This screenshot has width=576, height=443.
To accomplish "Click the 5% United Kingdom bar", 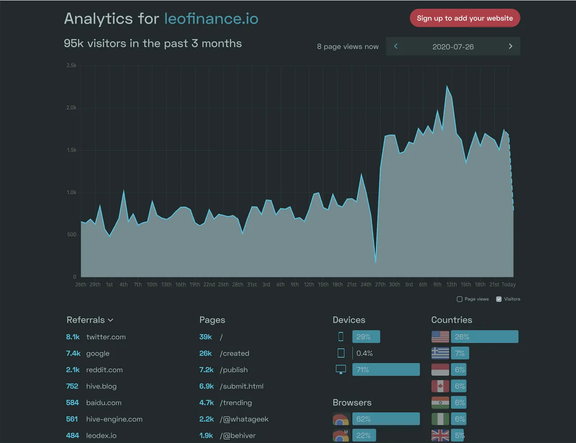I will coord(459,435).
